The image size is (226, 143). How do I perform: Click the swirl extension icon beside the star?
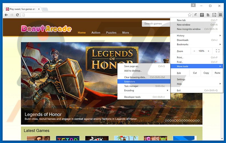(196, 15)
